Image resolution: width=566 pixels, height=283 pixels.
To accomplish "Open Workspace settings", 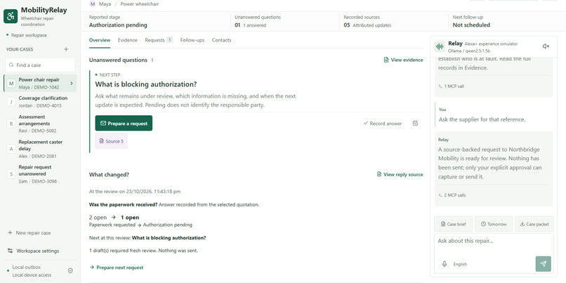I will coord(33,251).
